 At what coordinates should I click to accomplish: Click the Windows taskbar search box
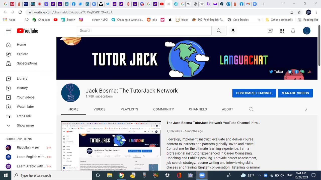point(52,175)
